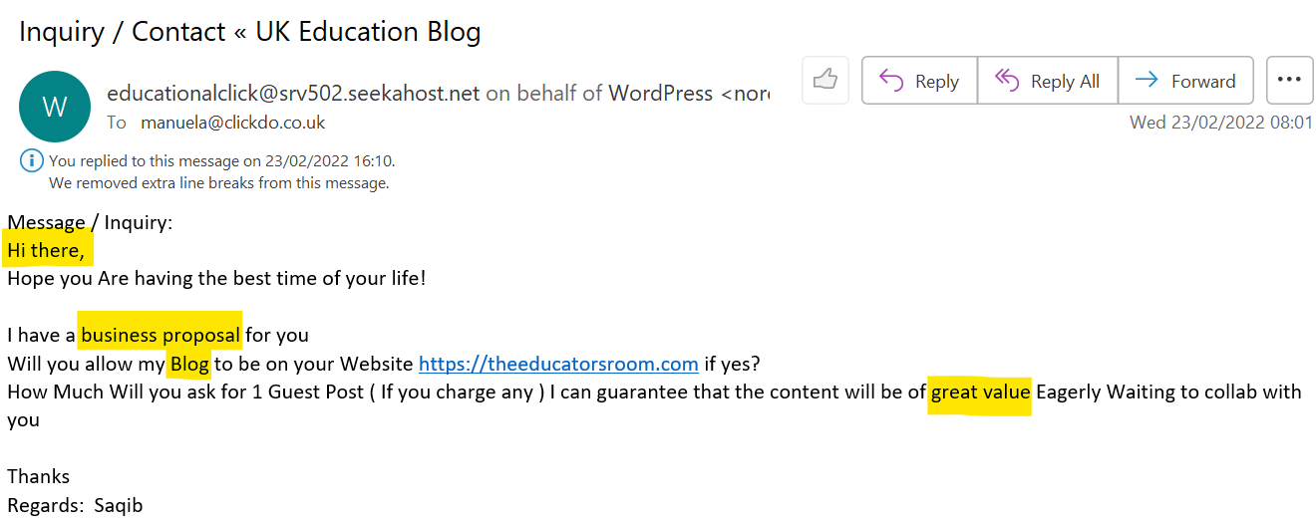Viewport: 1316px width, 524px height.
Task: Select recipient manuela@clickdo.co.uk
Action: (233, 123)
